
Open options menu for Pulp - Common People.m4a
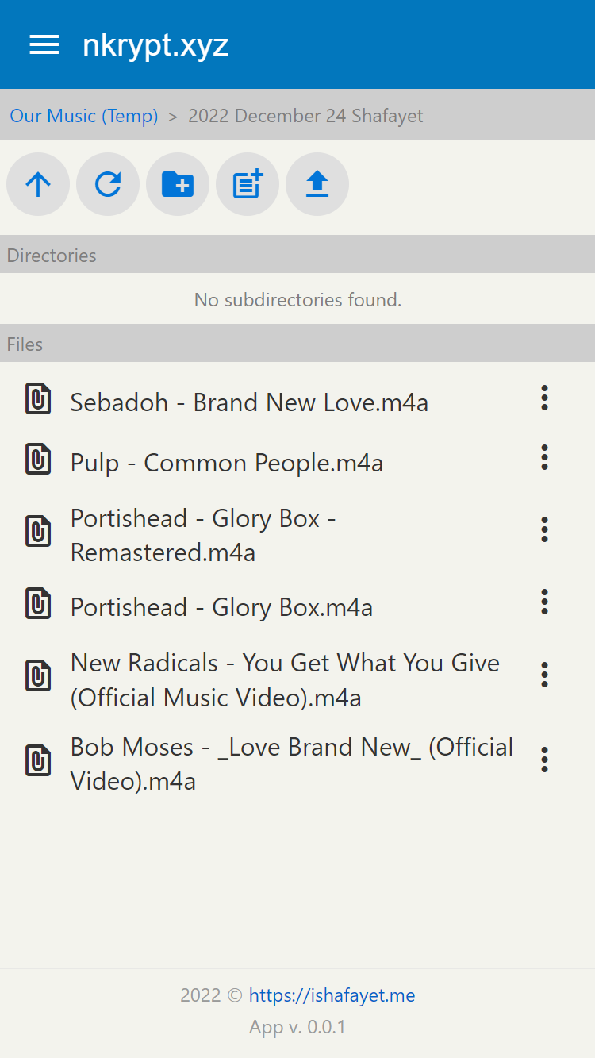544,457
